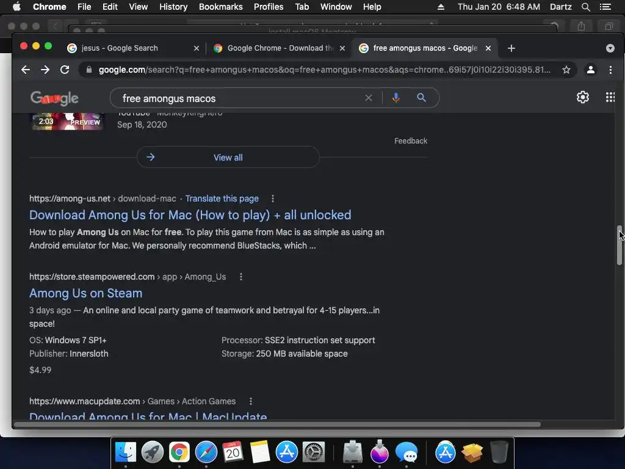Go forward using the browser forward arrow
Screen dimensions: 625x469
pyautogui.click(x=45, y=70)
